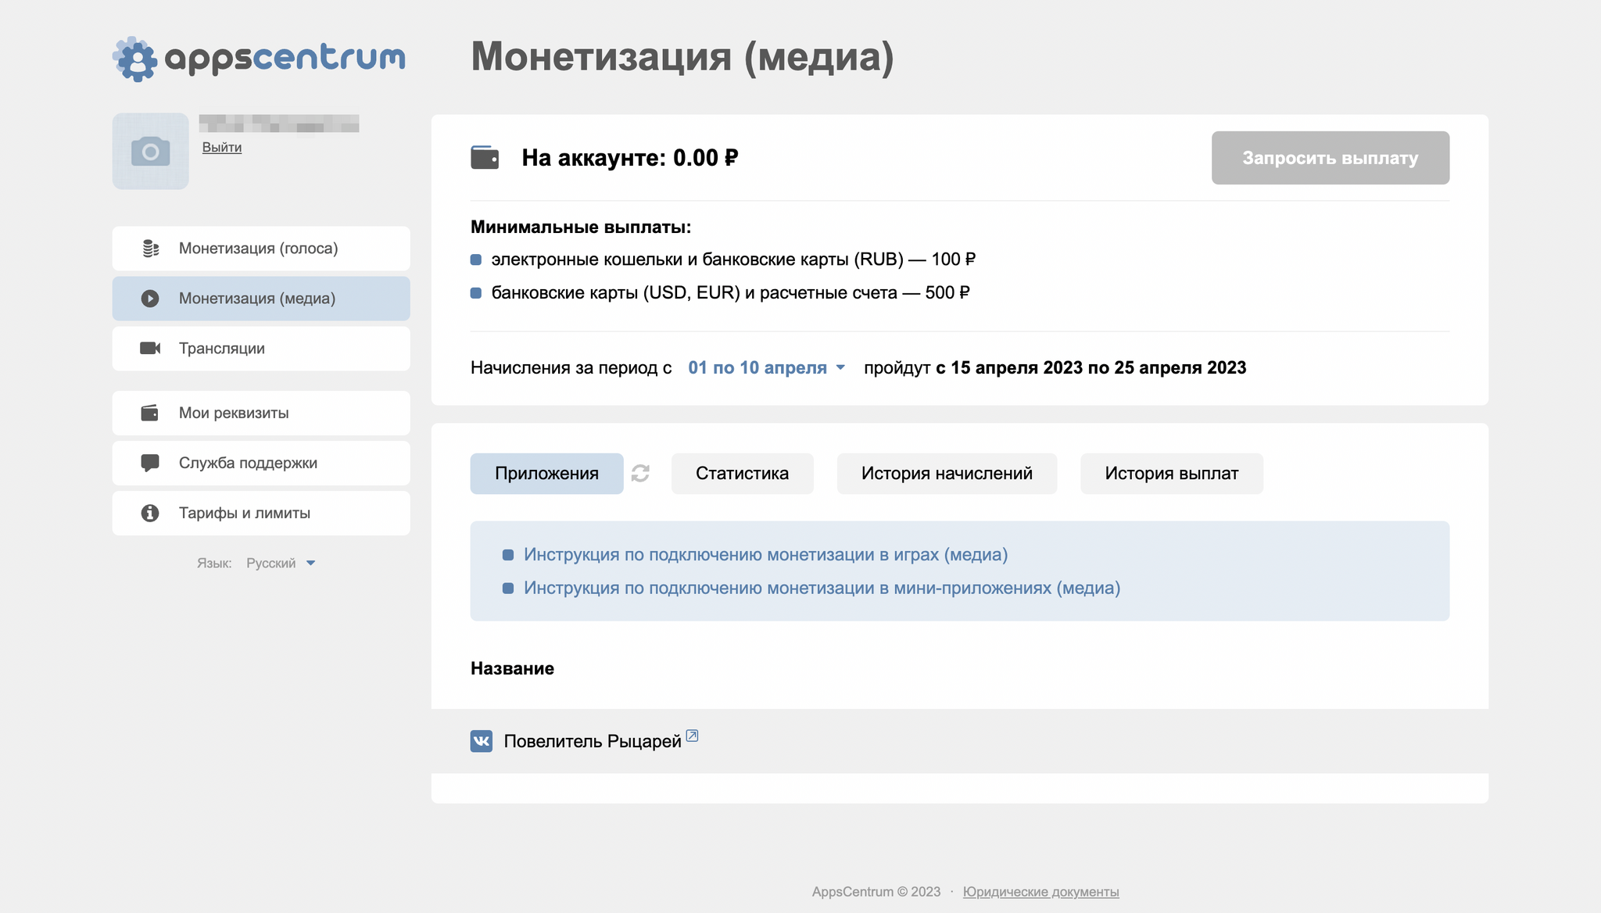Click the video camera icon for Трансляции
This screenshot has height=913, width=1601.
[150, 348]
